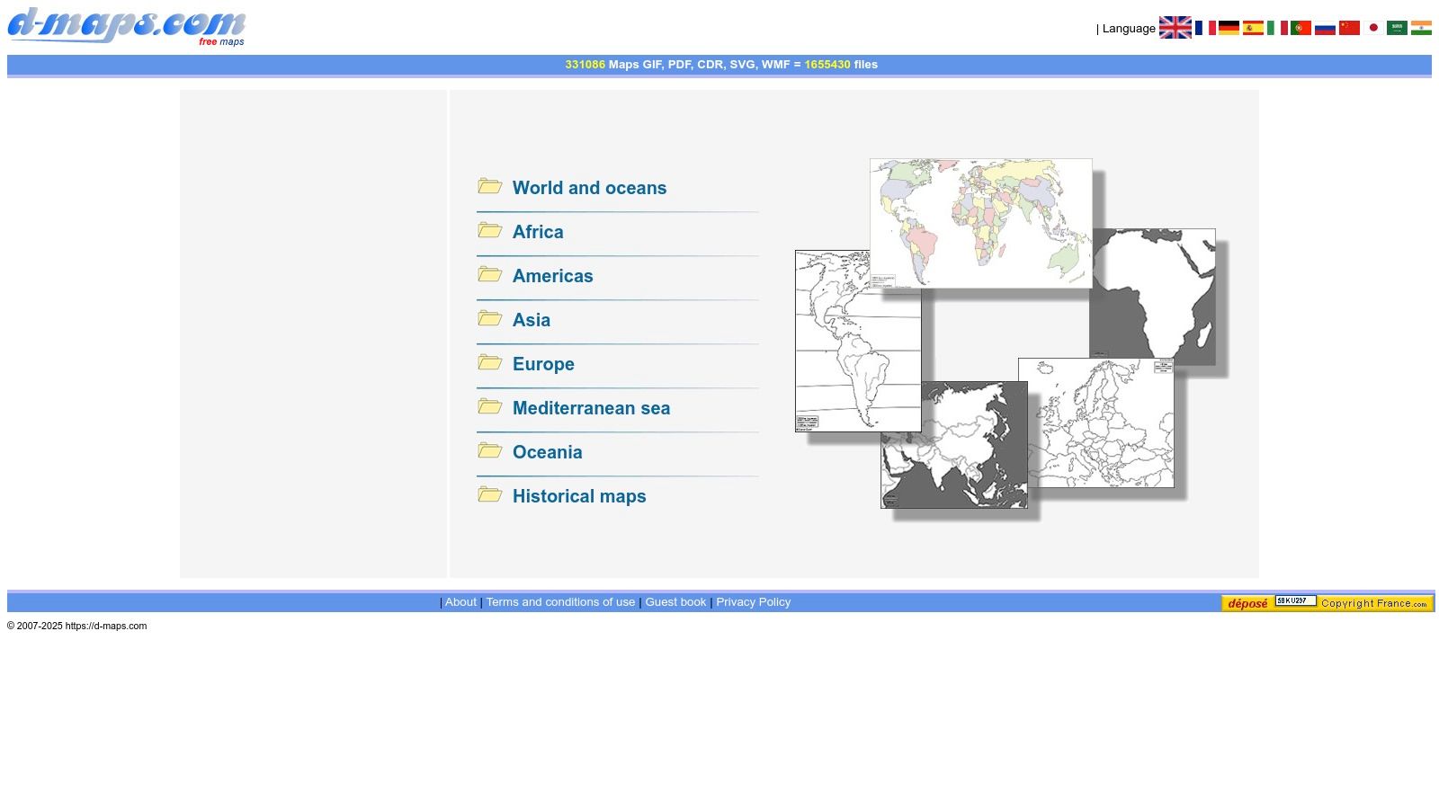Select the Portuguese language flag
The height and width of the screenshot is (809, 1439).
[1300, 28]
